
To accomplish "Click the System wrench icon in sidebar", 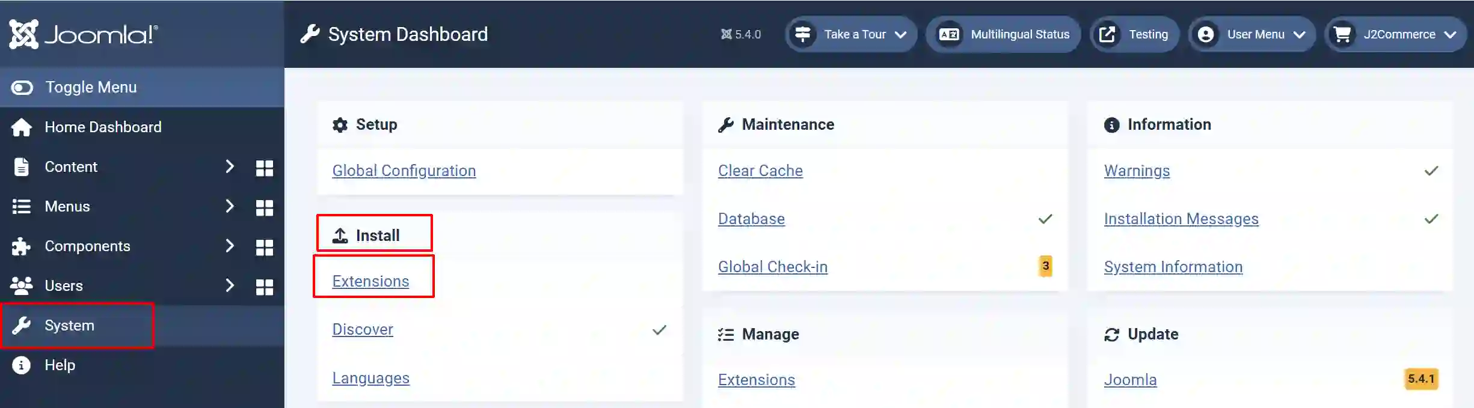I will pyautogui.click(x=22, y=326).
